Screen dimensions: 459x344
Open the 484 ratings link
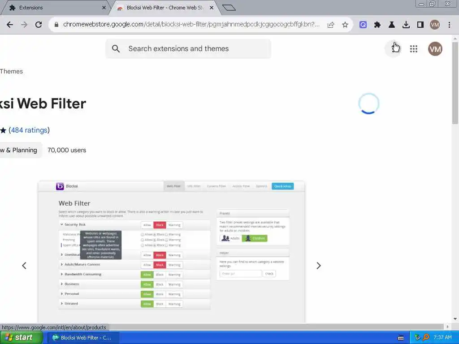[29, 130]
